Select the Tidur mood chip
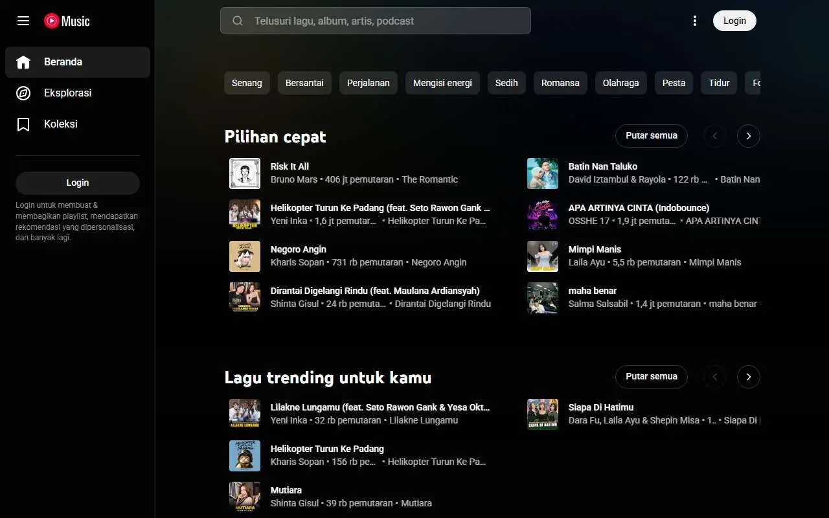829x518 pixels. point(719,83)
